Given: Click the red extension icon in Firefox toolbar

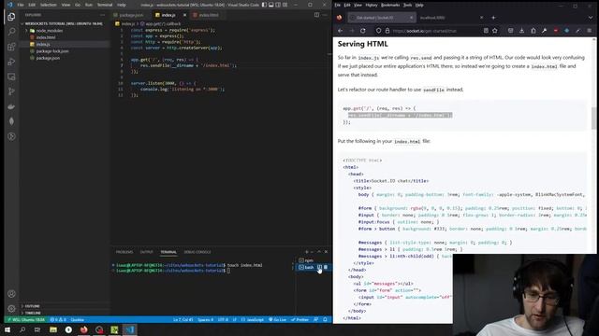Looking at the screenshot, I should (x=556, y=31).
